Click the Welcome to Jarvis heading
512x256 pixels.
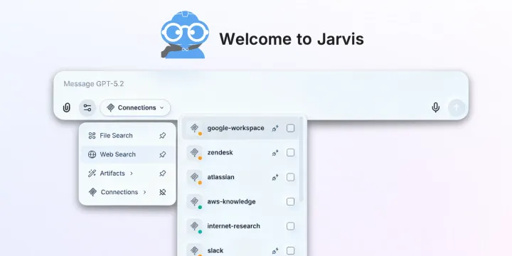292,39
